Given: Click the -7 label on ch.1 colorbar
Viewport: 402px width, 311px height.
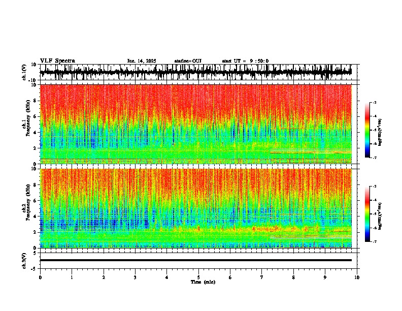Looking at the screenshot, I should tap(375, 158).
